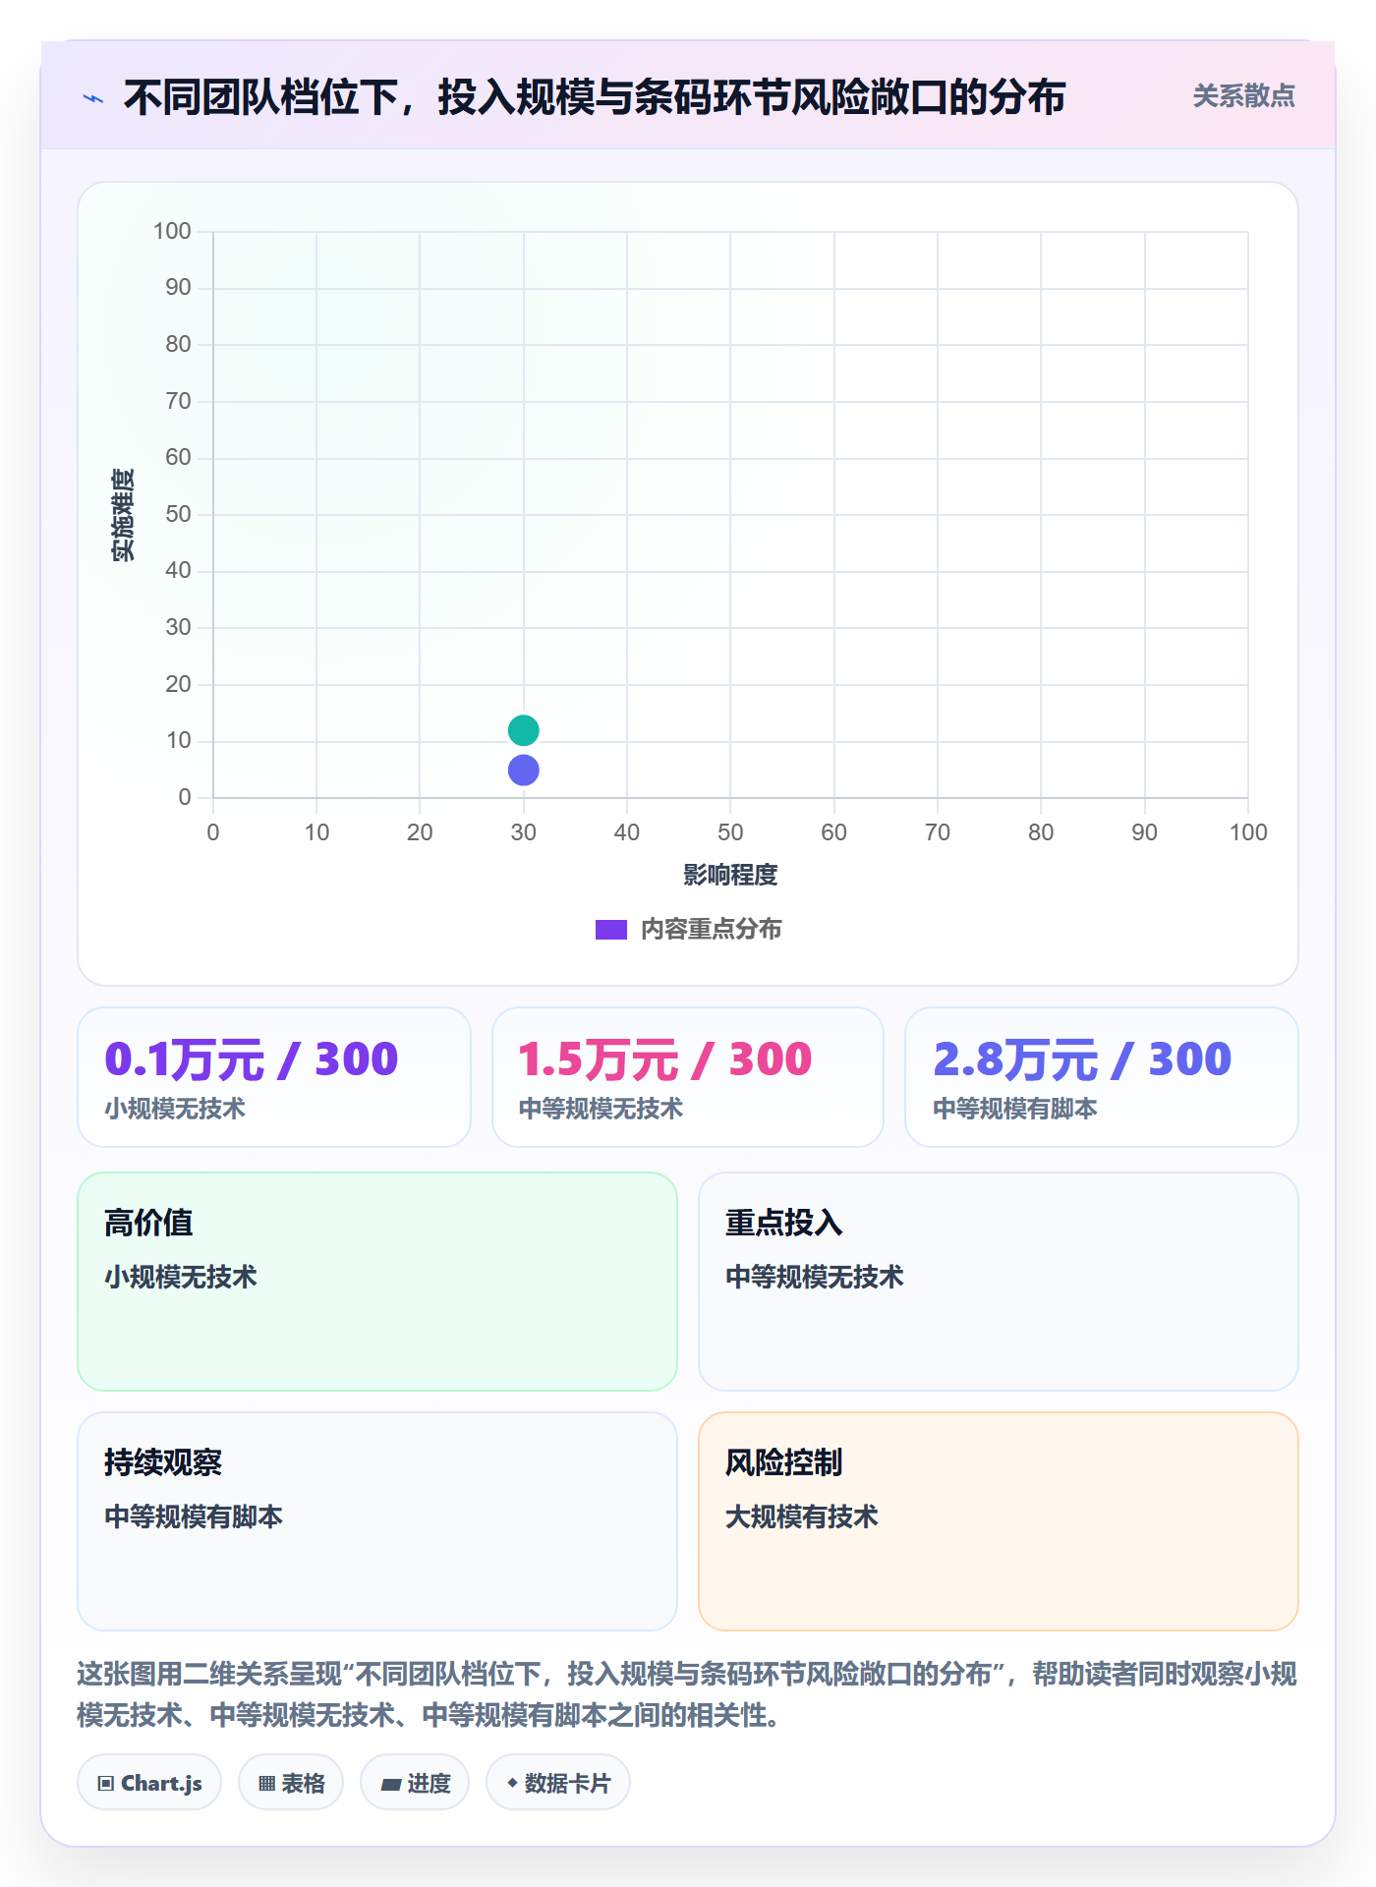This screenshot has height=1887, width=1376.
Task: Click the lightning bolt icon in the header
Action: [93, 98]
